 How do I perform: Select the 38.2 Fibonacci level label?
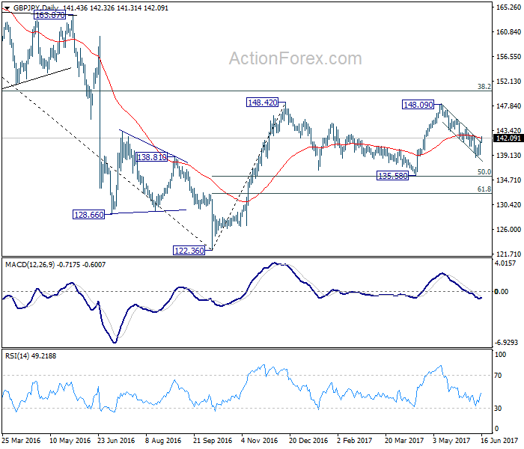click(x=484, y=87)
